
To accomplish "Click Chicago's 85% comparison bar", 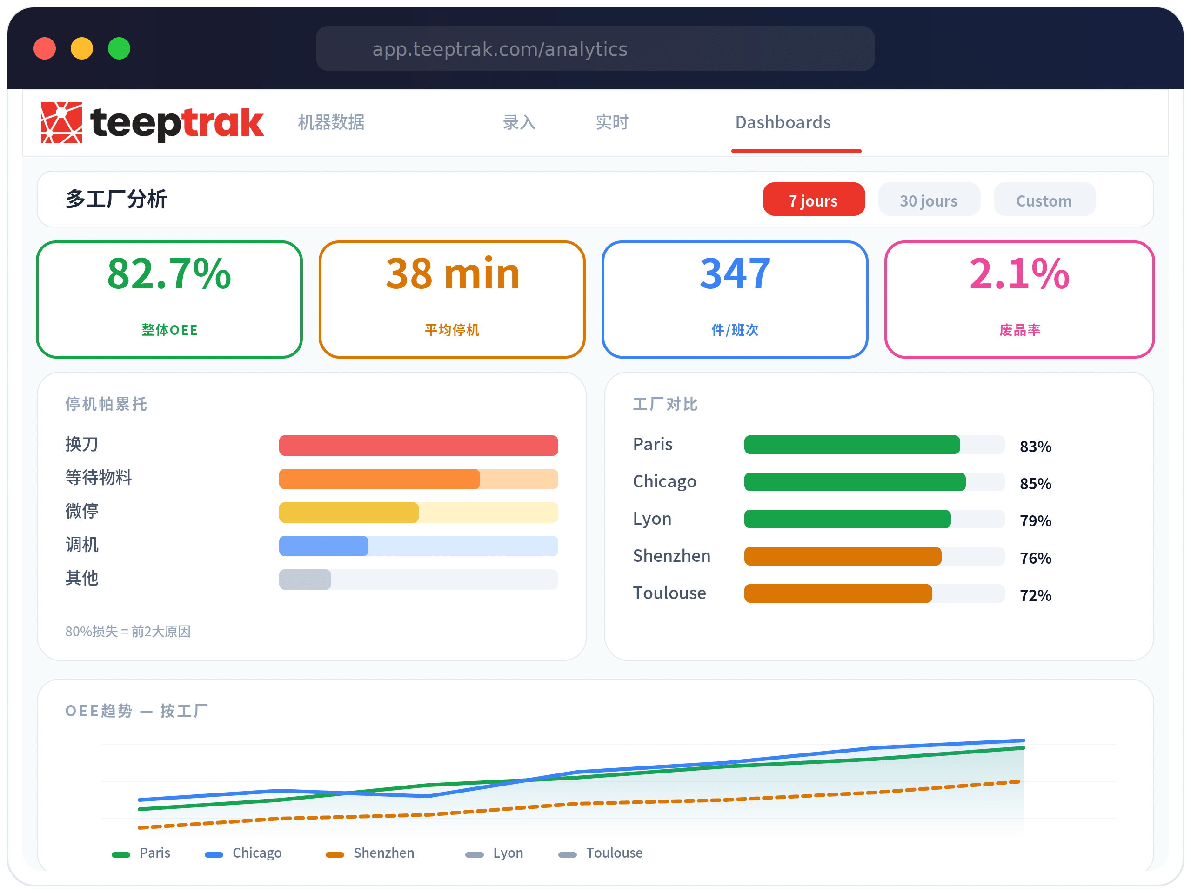I will click(x=855, y=482).
